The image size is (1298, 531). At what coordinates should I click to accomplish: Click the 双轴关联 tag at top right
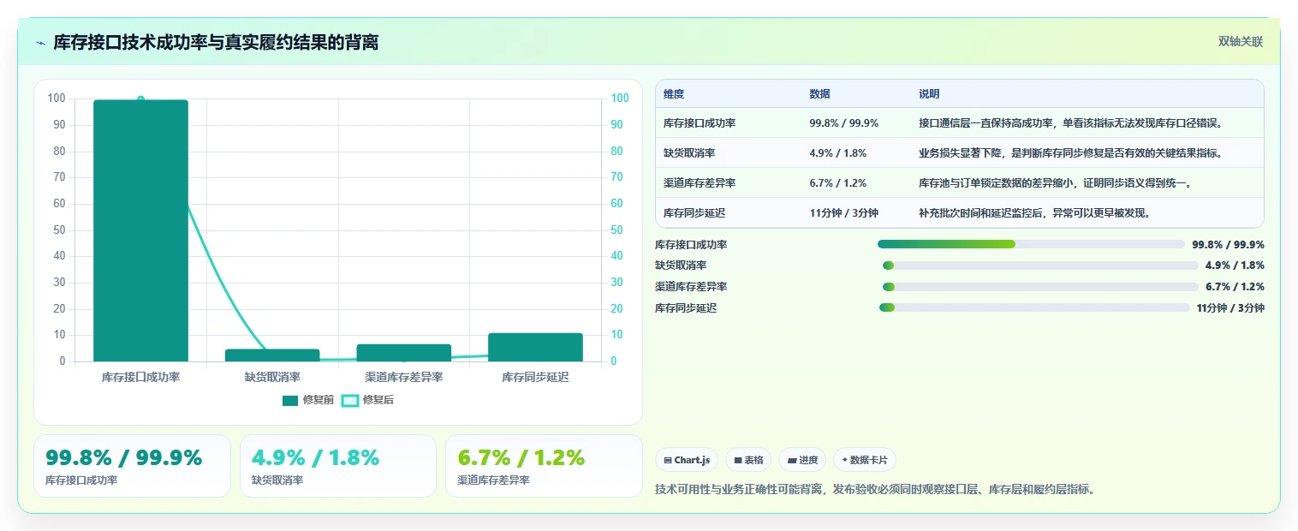click(1241, 42)
